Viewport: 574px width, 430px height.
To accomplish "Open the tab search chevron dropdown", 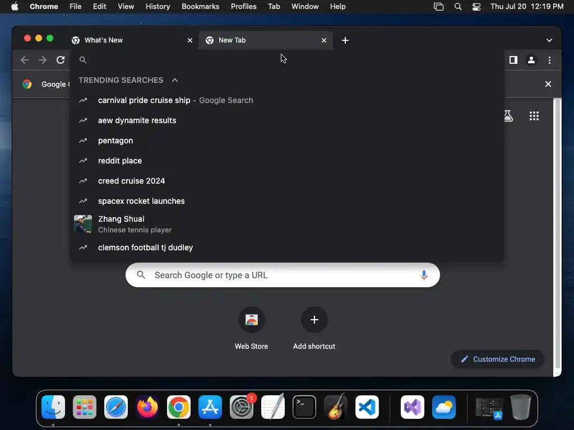I will tap(549, 40).
